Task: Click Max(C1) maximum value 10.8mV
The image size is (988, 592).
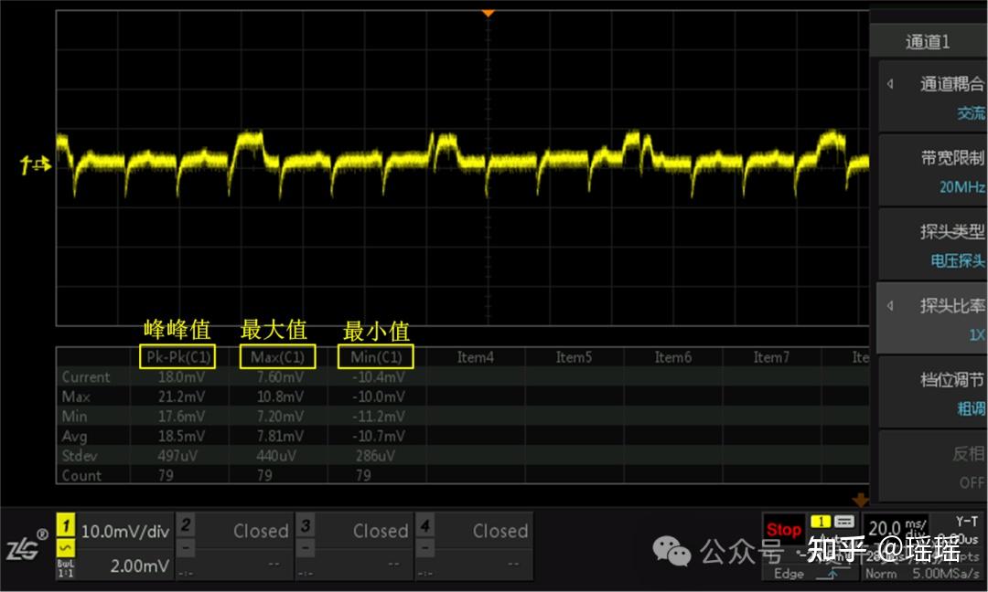Action: tap(280, 397)
